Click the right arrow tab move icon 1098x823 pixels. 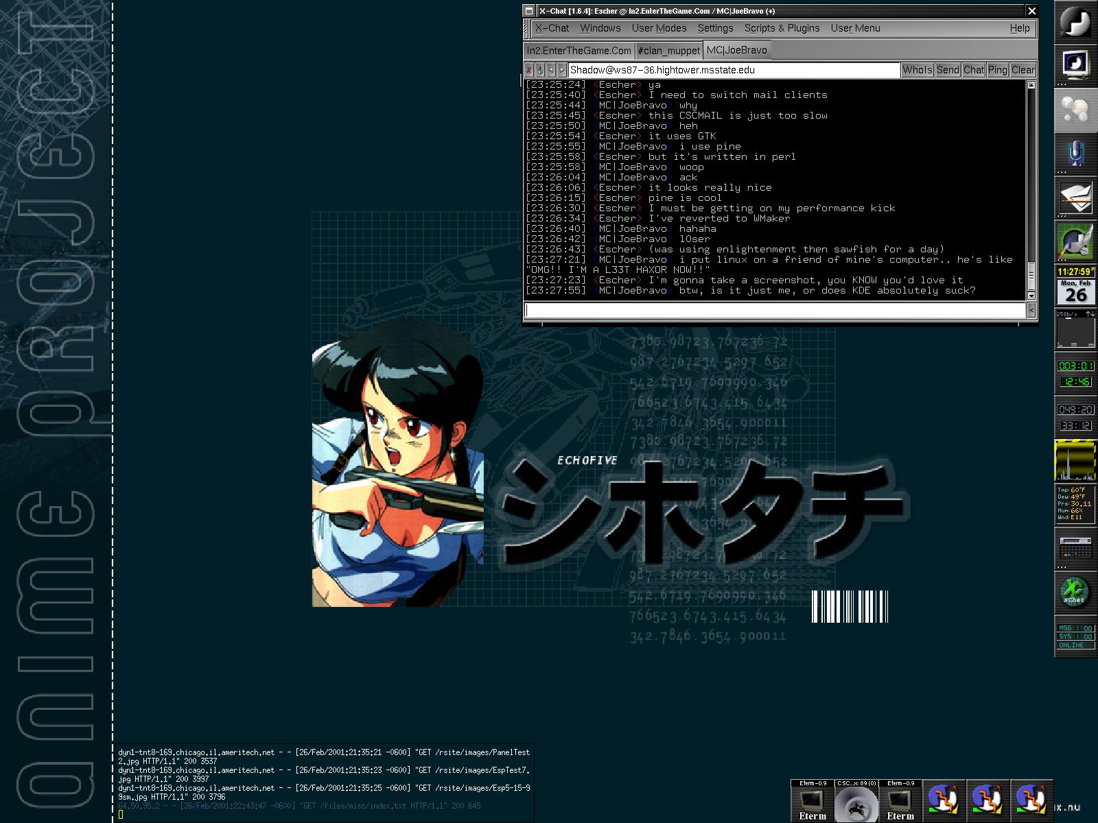562,70
